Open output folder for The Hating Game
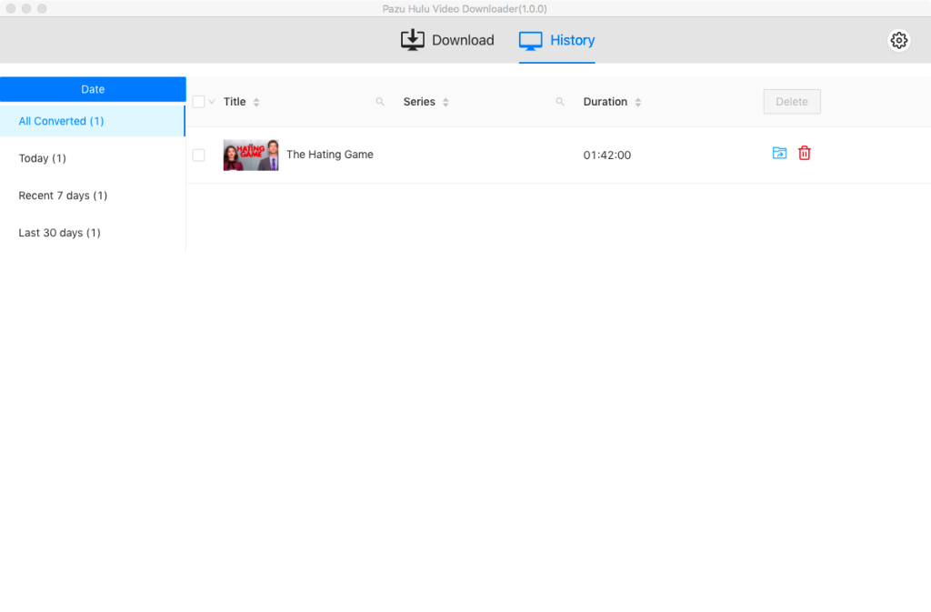The width and height of the screenshot is (931, 612). [779, 153]
